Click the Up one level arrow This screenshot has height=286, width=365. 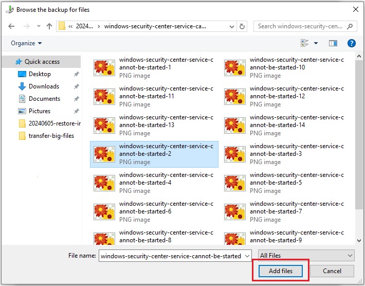pyautogui.click(x=49, y=26)
